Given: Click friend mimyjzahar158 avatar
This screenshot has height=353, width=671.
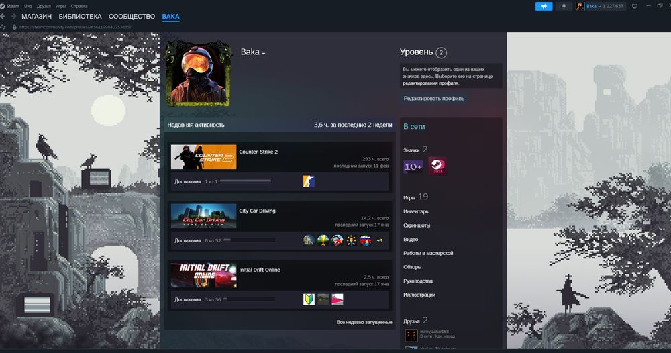Looking at the screenshot, I should pyautogui.click(x=411, y=335).
